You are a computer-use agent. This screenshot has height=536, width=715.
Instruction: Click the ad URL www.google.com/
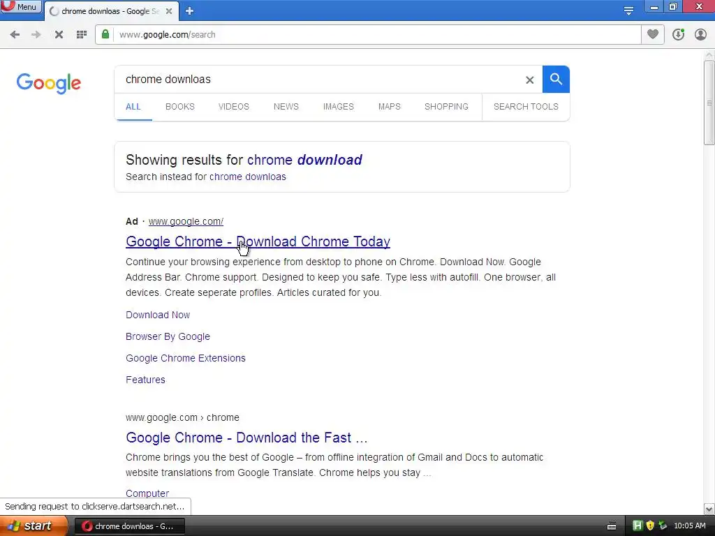tap(186, 221)
